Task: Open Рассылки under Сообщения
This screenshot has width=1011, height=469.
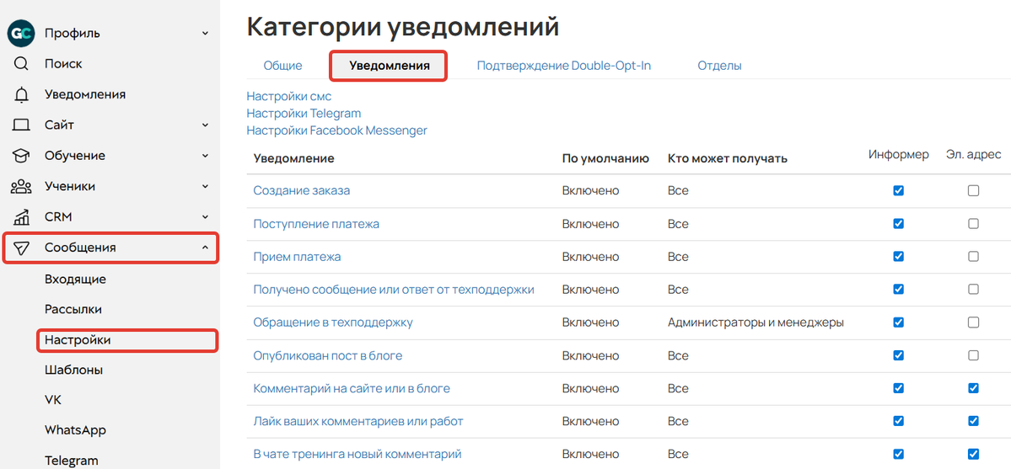Action: [x=73, y=309]
